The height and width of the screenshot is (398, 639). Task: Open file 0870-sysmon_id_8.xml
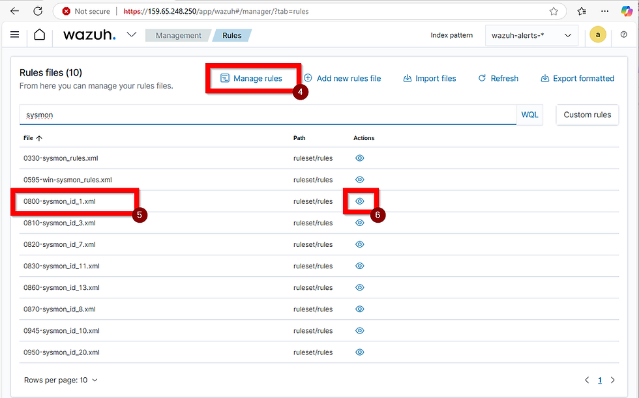59,309
